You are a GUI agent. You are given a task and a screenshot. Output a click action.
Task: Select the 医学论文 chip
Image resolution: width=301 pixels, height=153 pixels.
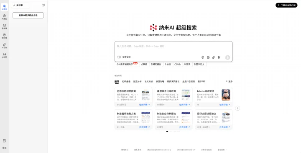point(199,64)
